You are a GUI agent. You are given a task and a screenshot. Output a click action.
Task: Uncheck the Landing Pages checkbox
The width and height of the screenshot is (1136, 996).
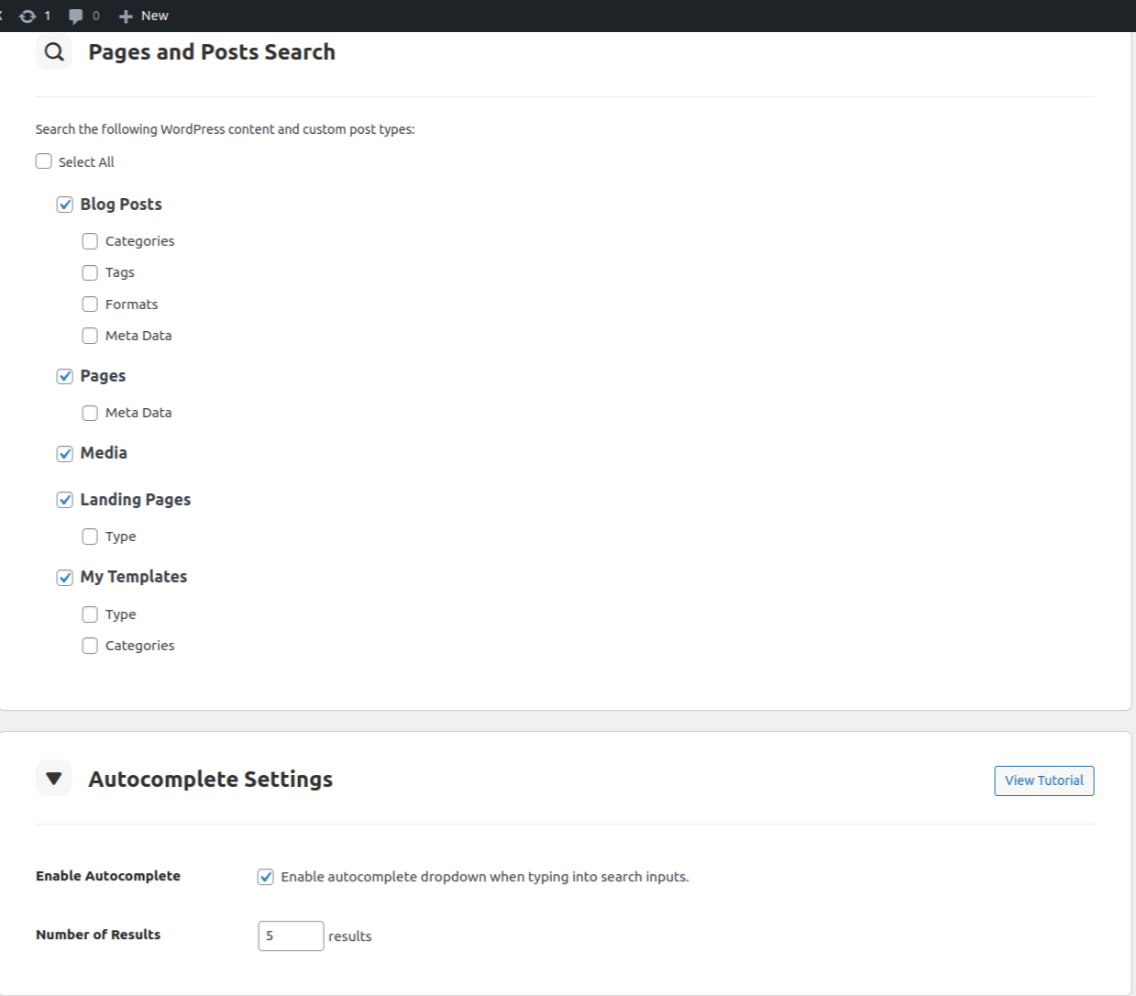click(x=65, y=500)
